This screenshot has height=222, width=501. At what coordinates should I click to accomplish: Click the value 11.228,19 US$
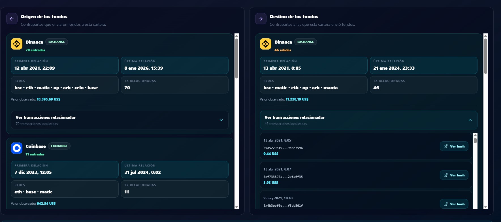(297, 99)
